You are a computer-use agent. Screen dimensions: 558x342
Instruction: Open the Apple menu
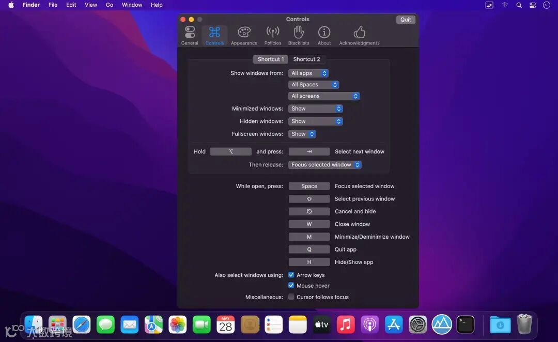coord(11,5)
